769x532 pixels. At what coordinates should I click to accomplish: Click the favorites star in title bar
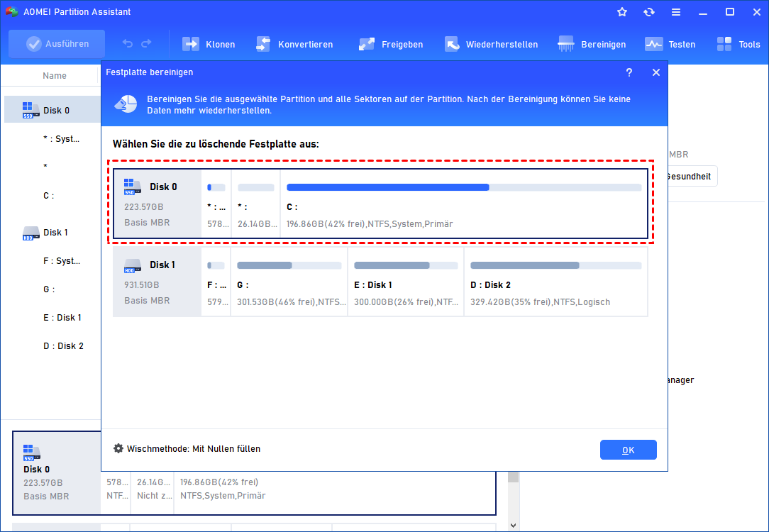pos(622,12)
